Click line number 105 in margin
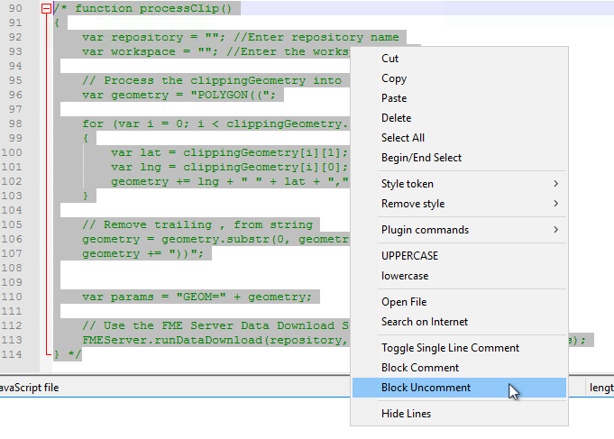This screenshot has width=614, height=439. click(x=14, y=225)
